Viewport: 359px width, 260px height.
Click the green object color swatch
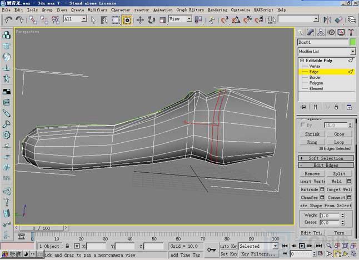(x=353, y=42)
